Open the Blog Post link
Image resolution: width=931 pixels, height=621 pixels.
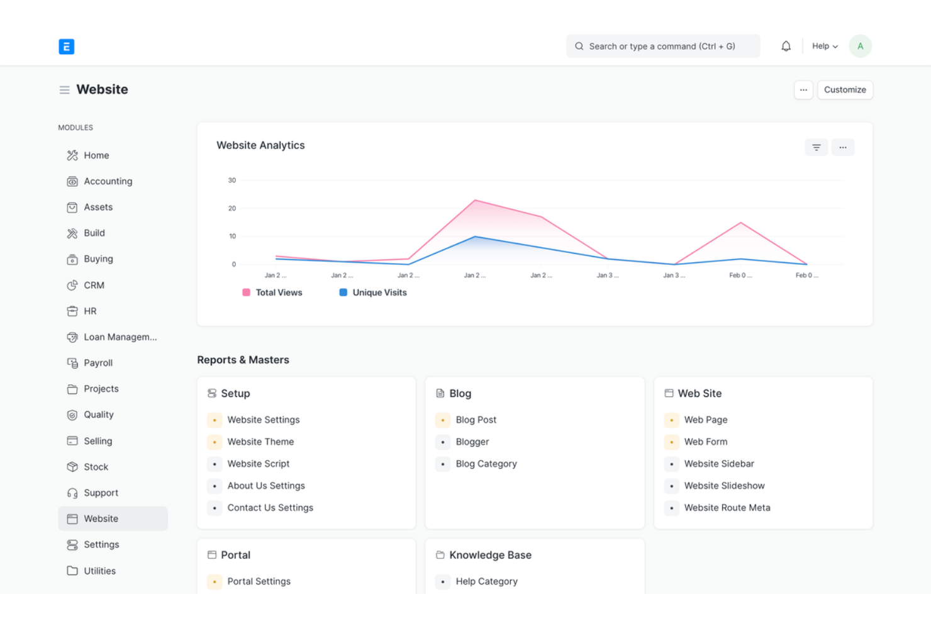476,420
